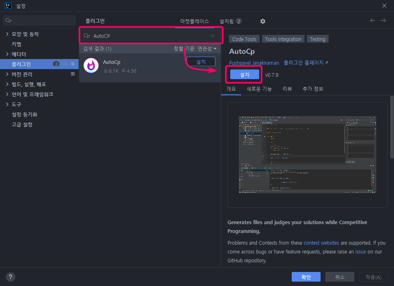Focus the plugin search field containing AutoCP
The width and height of the screenshot is (394, 286).
tap(150, 36)
